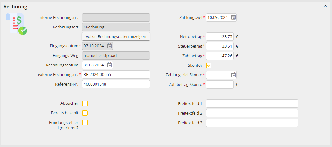
Task: Click the Eingangsdatum calendar icon
Action: click(x=109, y=46)
